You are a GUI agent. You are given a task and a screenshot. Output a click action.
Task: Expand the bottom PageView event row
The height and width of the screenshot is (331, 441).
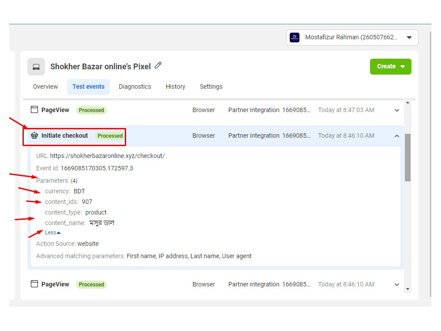(x=396, y=284)
